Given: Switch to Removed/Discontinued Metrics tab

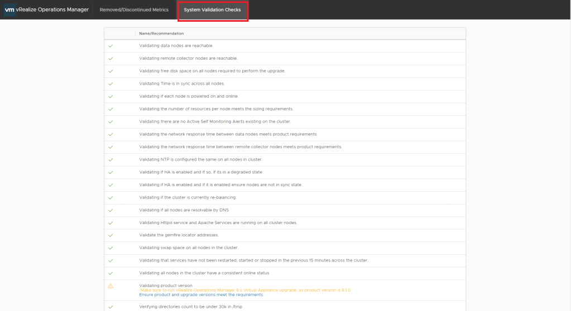Looking at the screenshot, I should (x=134, y=10).
